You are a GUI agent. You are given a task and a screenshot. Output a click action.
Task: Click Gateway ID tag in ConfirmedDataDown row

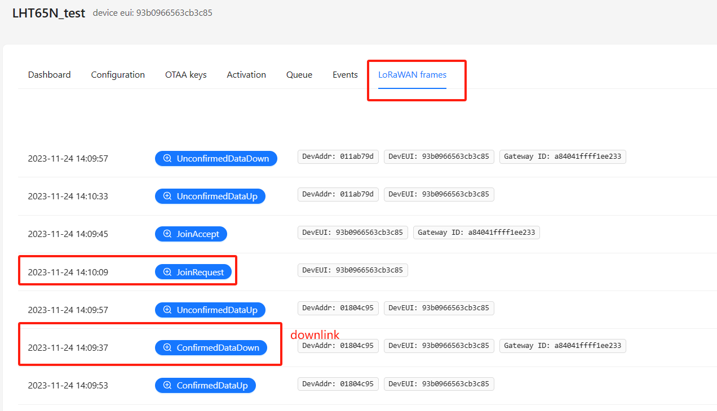[x=563, y=345]
